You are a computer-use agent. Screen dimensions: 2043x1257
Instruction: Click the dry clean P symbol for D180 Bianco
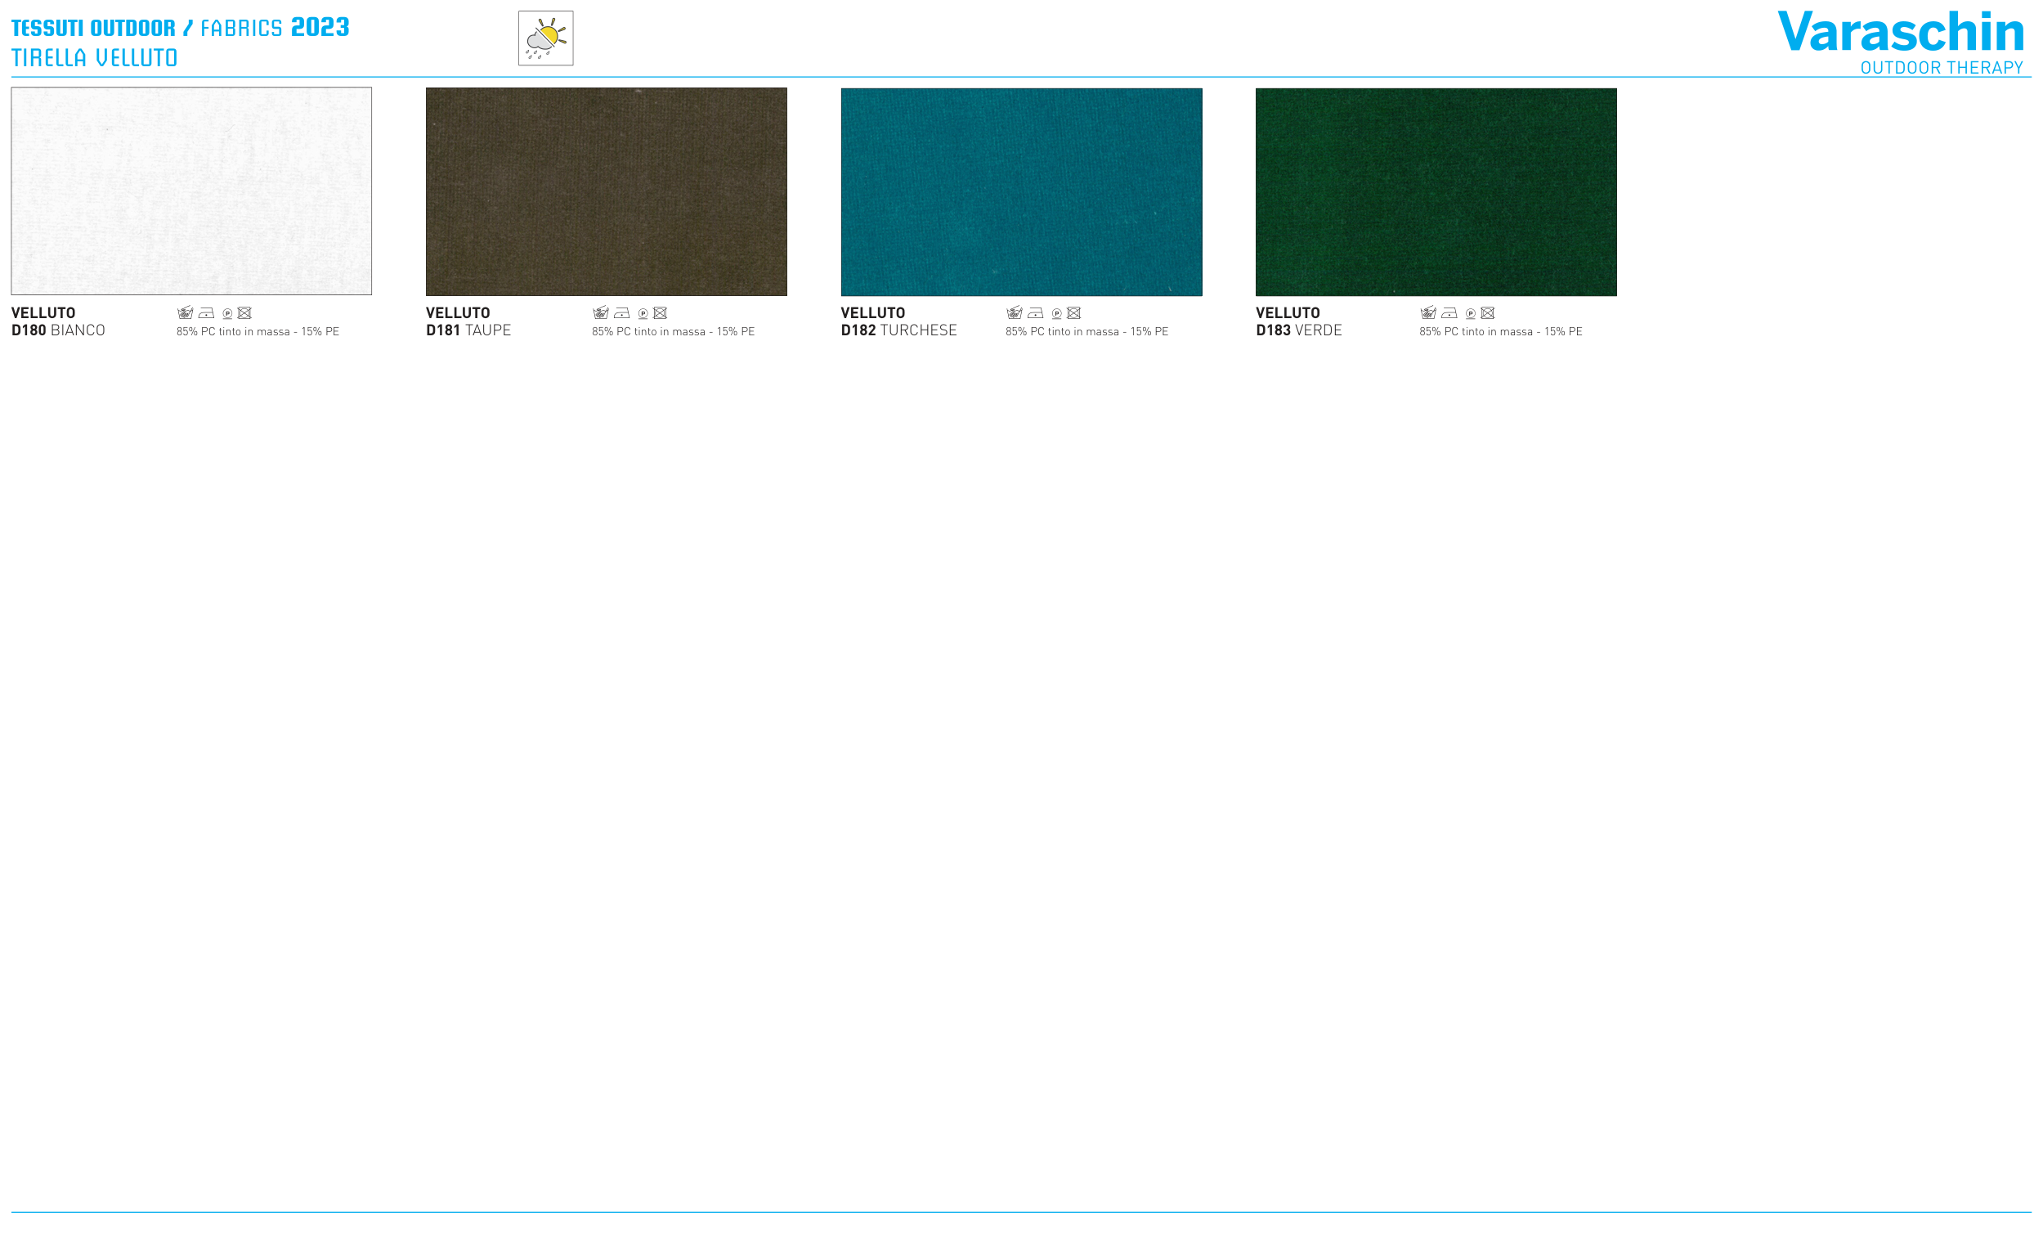226,313
